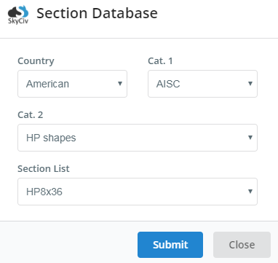Image resolution: width=278 pixels, height=263 pixels.
Task: Click the arrow beside AISC
Action: tap(250, 84)
